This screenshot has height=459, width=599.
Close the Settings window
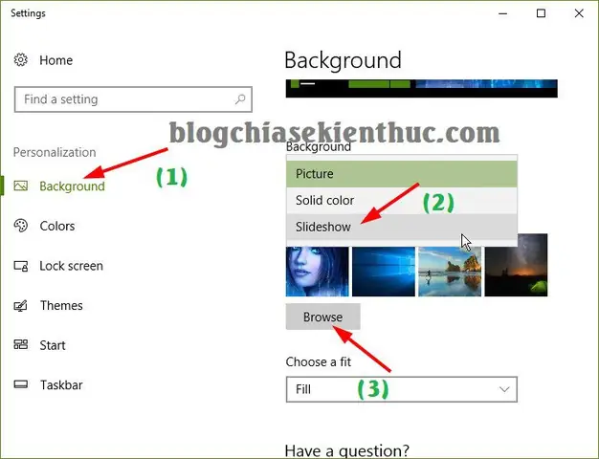pyautogui.click(x=579, y=13)
